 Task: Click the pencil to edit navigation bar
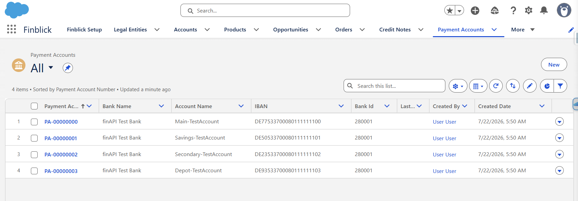click(x=571, y=30)
